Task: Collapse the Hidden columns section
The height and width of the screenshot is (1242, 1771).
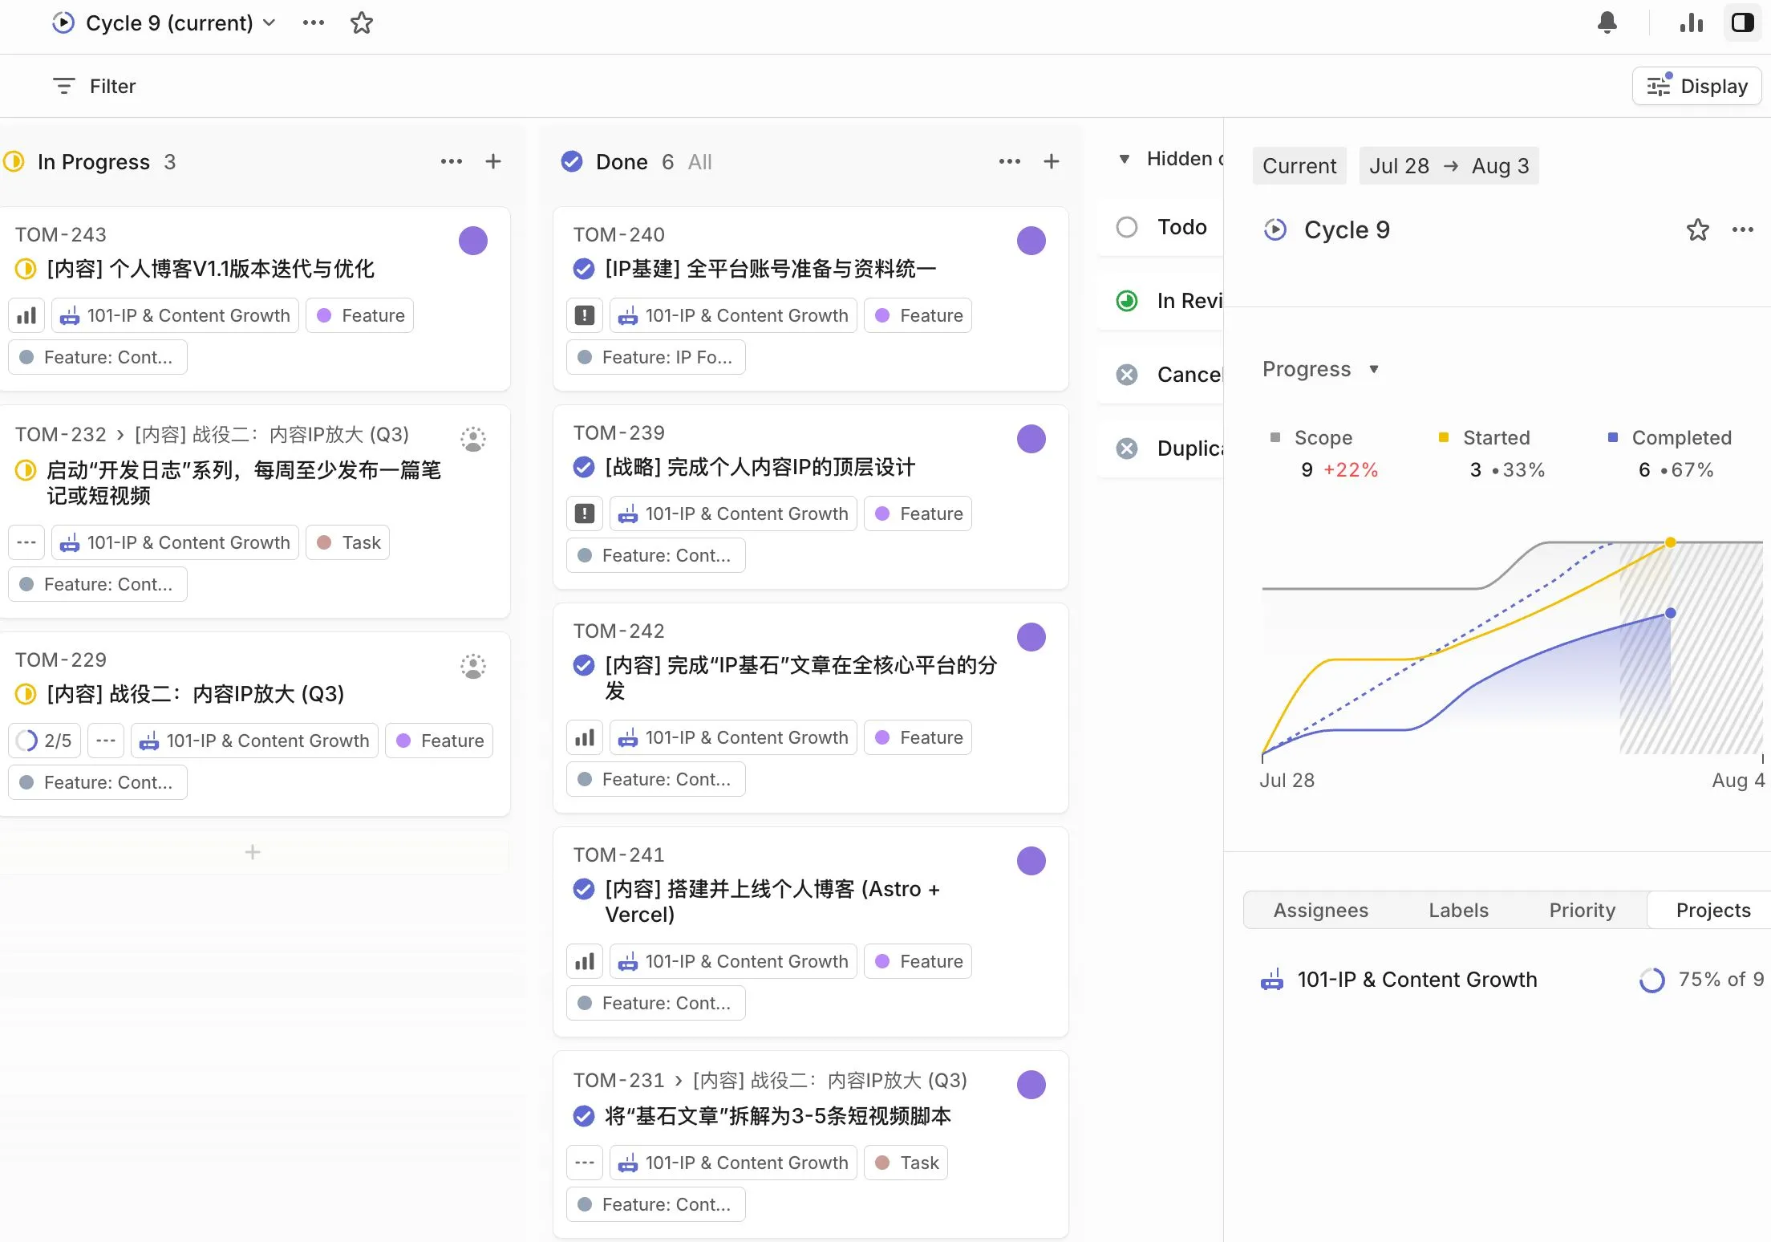Action: 1125,159
